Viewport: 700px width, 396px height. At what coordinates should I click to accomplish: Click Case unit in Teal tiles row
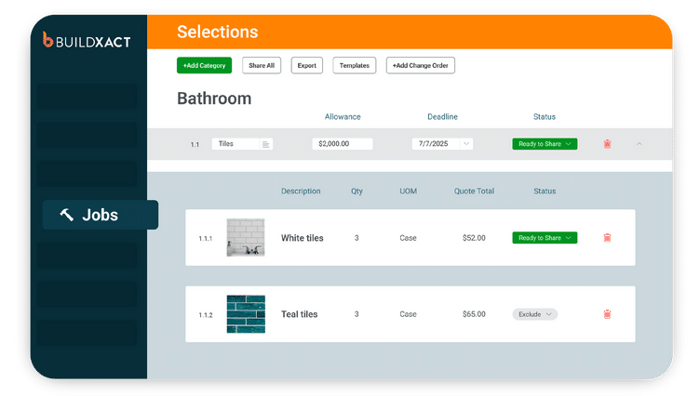(x=408, y=314)
